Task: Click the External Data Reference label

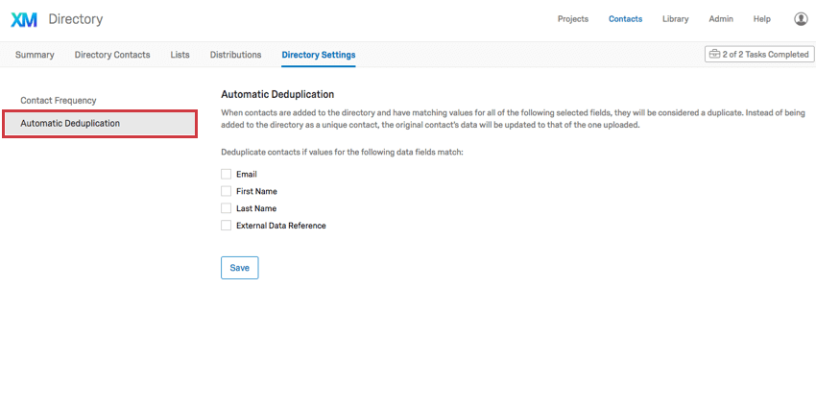Action: click(x=281, y=226)
